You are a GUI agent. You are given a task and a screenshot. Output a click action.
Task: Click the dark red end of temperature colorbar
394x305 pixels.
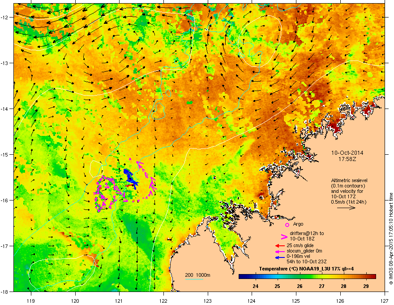coord(373,277)
